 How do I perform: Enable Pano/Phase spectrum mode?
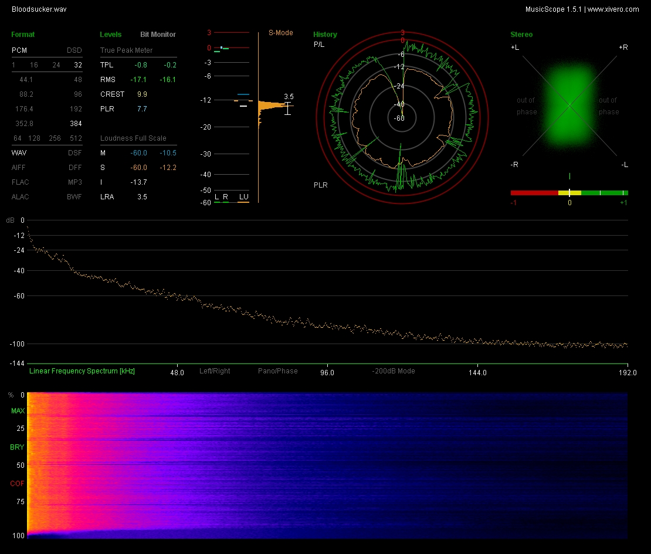[277, 371]
